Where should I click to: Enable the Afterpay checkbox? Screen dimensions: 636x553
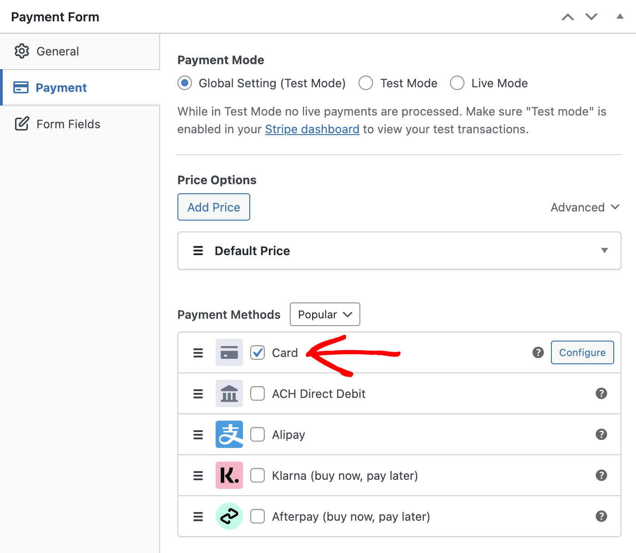(x=257, y=516)
